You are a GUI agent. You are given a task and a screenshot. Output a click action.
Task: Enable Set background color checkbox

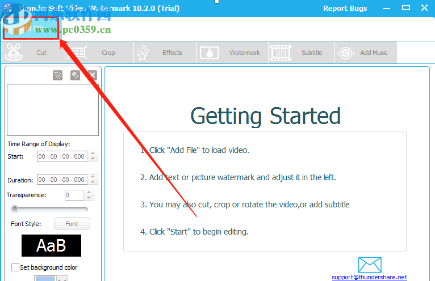tap(15, 267)
